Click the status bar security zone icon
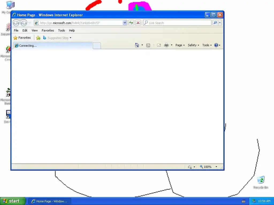274x205 pixels. [190, 167]
